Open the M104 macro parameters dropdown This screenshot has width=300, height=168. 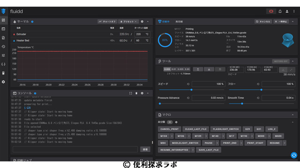tap(172, 136)
